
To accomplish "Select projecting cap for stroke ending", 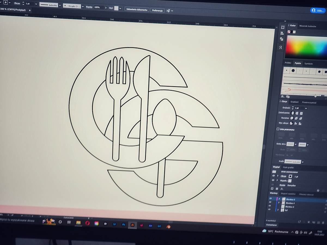I will pos(301,114).
